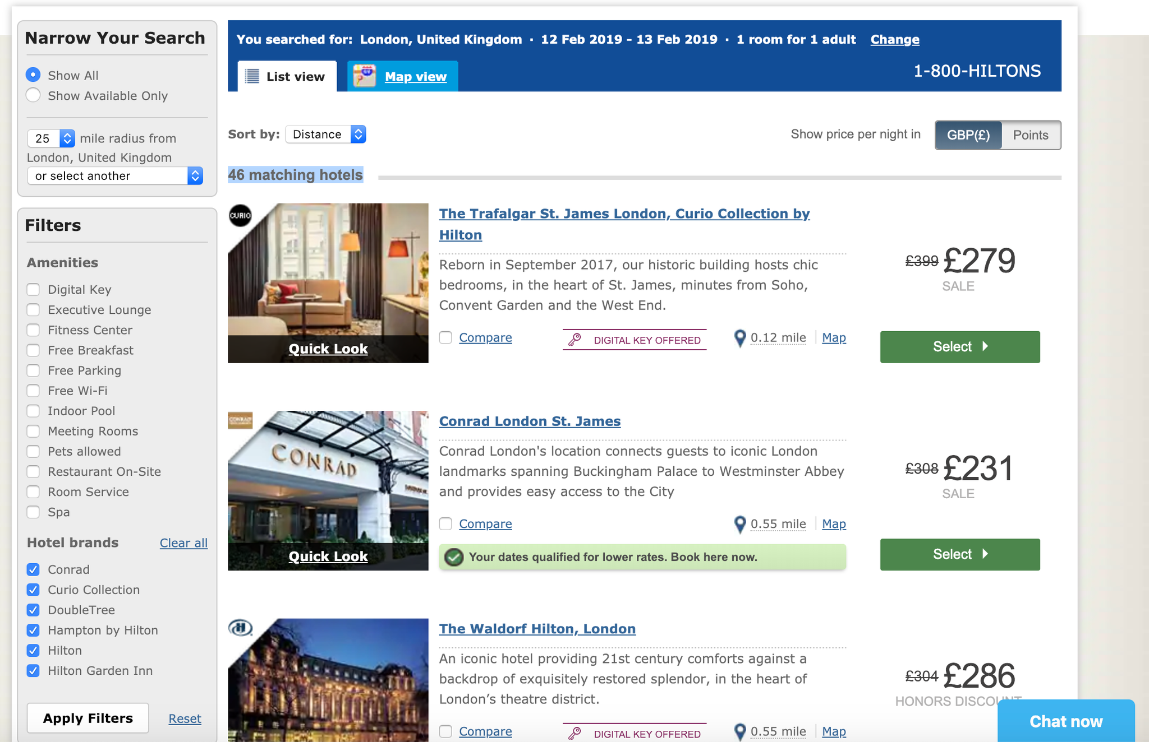The height and width of the screenshot is (742, 1149).
Task: Select the Show Available Only radio button
Action: pos(33,95)
